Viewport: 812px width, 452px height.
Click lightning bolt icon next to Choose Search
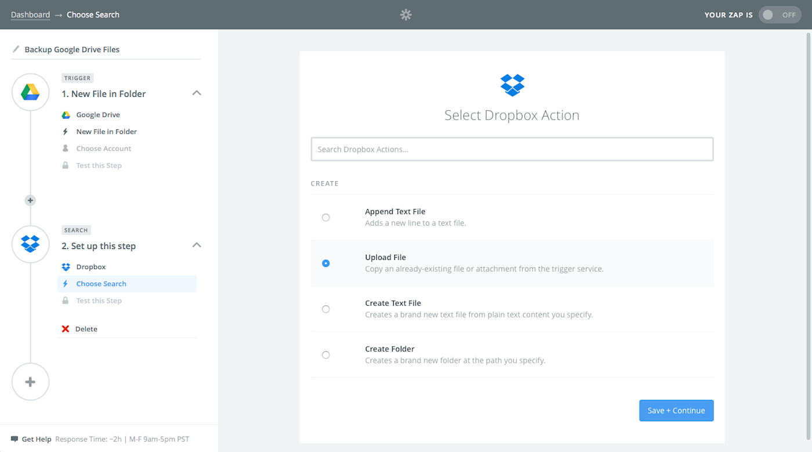[x=66, y=284]
